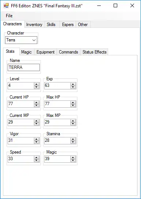Increase Speed with the up arrow

click(x=37, y=157)
